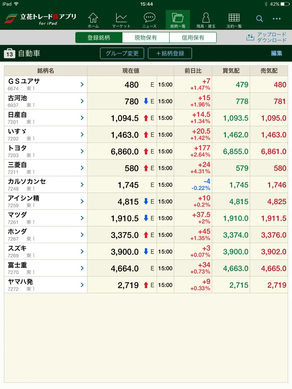
Task: Tap ヤマハ発 bid price 2,715
Action: pos(239,285)
